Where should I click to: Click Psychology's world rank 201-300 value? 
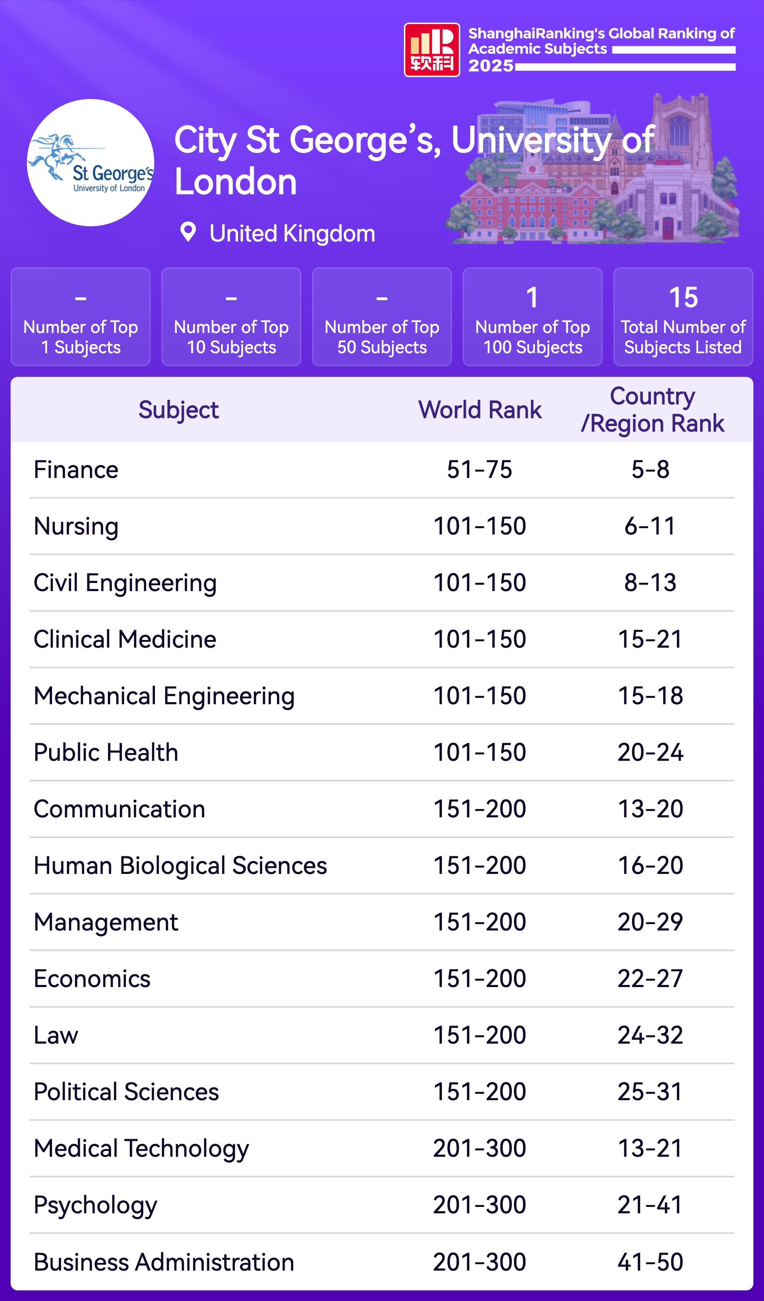coord(479,1205)
